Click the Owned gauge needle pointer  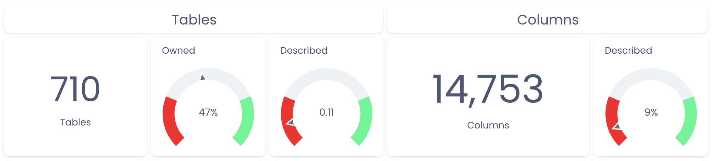(x=203, y=77)
